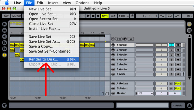194x110 pixels.
Task: Unfold the 3 Audio track triangle
Action: point(113,55)
